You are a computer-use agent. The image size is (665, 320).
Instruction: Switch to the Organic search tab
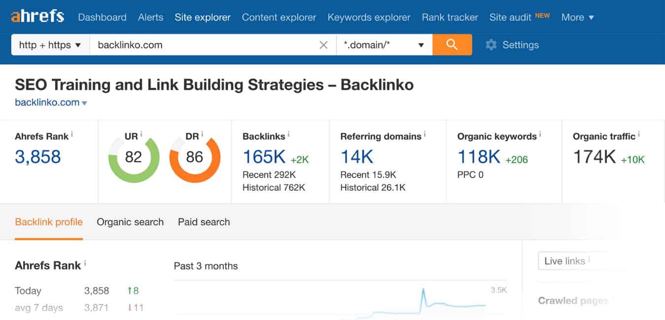130,222
